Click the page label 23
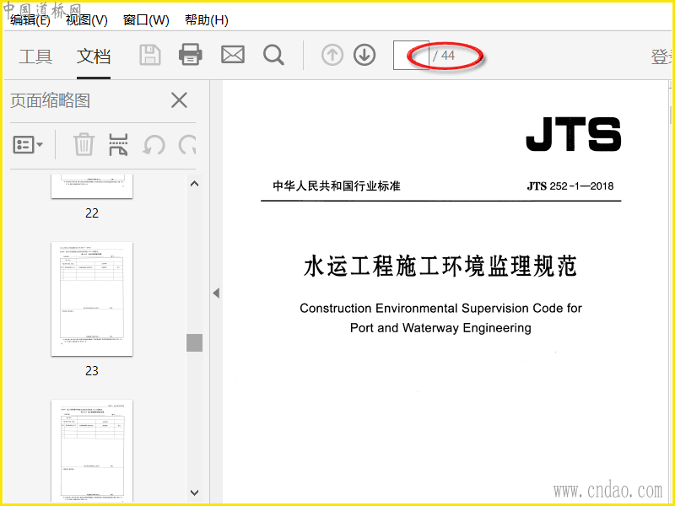The height and width of the screenshot is (506, 675). (x=92, y=370)
